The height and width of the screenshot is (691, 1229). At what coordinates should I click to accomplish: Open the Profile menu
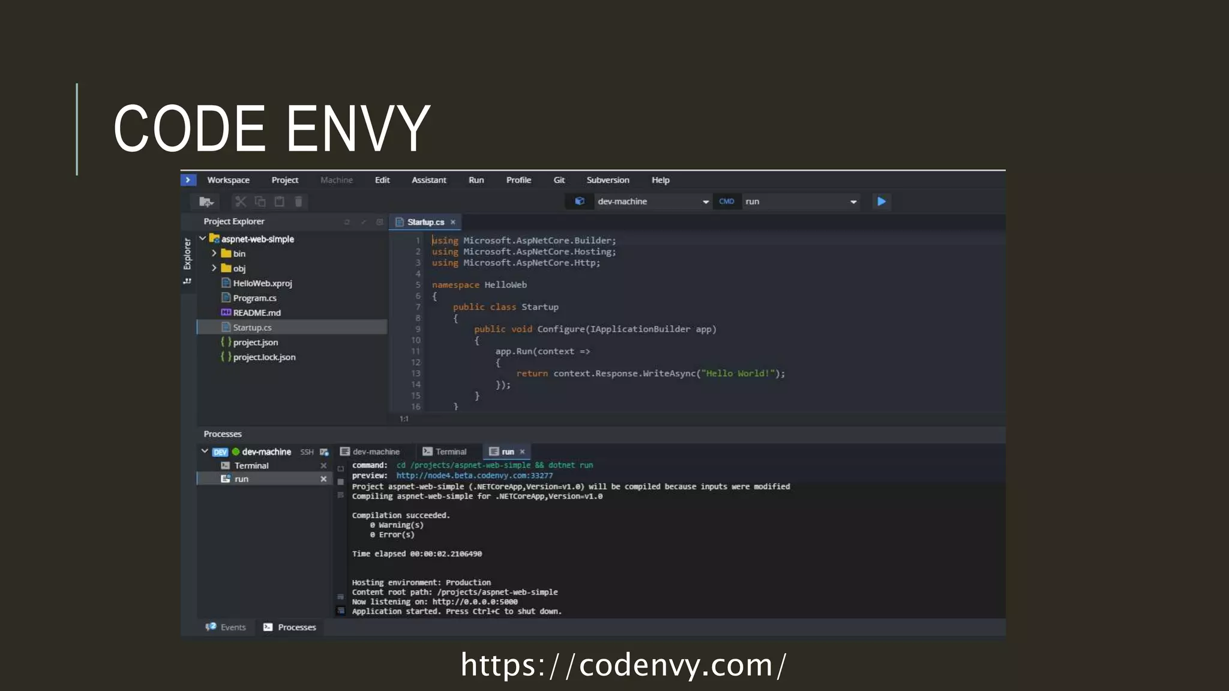point(518,180)
